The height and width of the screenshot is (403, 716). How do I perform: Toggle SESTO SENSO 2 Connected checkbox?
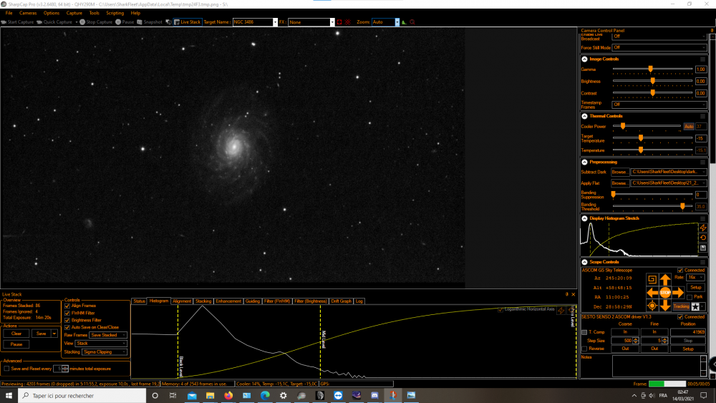680,316
